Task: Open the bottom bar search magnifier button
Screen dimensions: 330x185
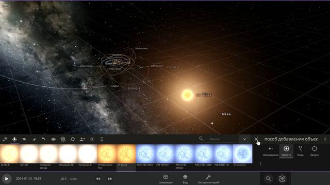Action: click(x=268, y=178)
